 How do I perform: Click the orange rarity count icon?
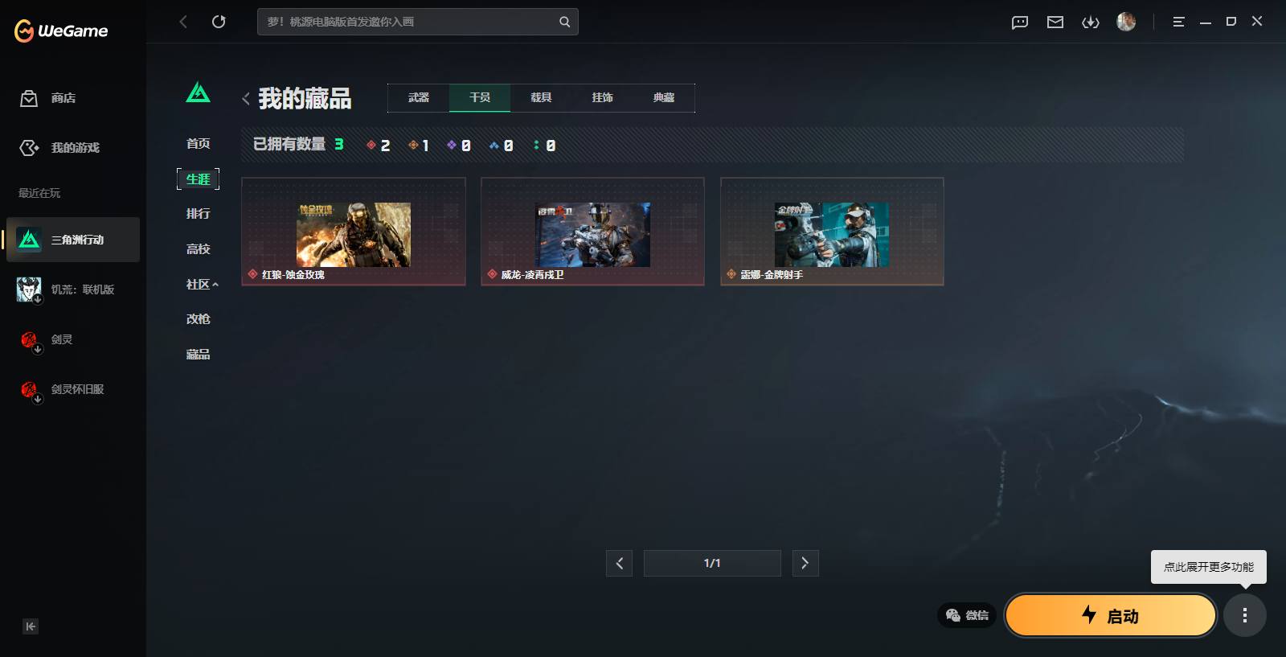point(413,145)
